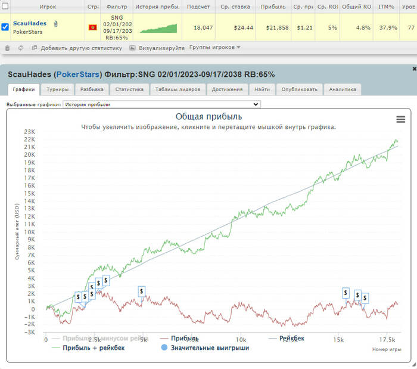The width and height of the screenshot is (417, 369).
Task: Open the PokerStars link in panel title
Action: pos(77,75)
